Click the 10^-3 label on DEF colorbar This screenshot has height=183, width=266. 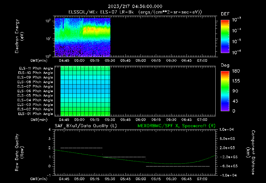(x=237, y=20)
